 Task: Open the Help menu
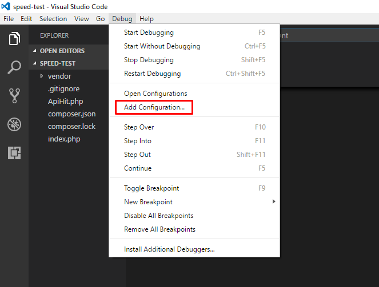pyautogui.click(x=146, y=19)
